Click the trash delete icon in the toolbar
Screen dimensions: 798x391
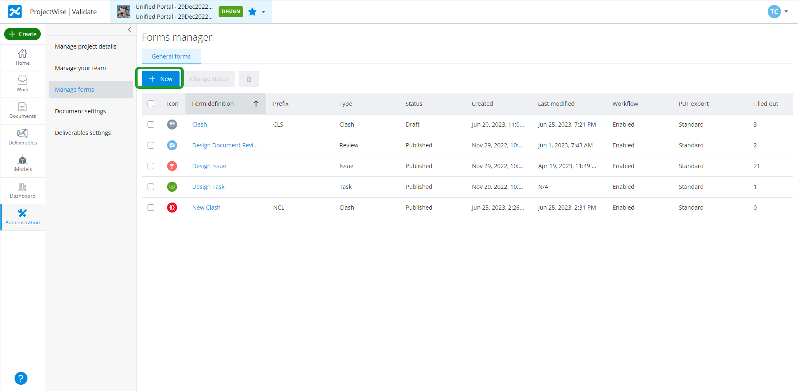coord(249,78)
